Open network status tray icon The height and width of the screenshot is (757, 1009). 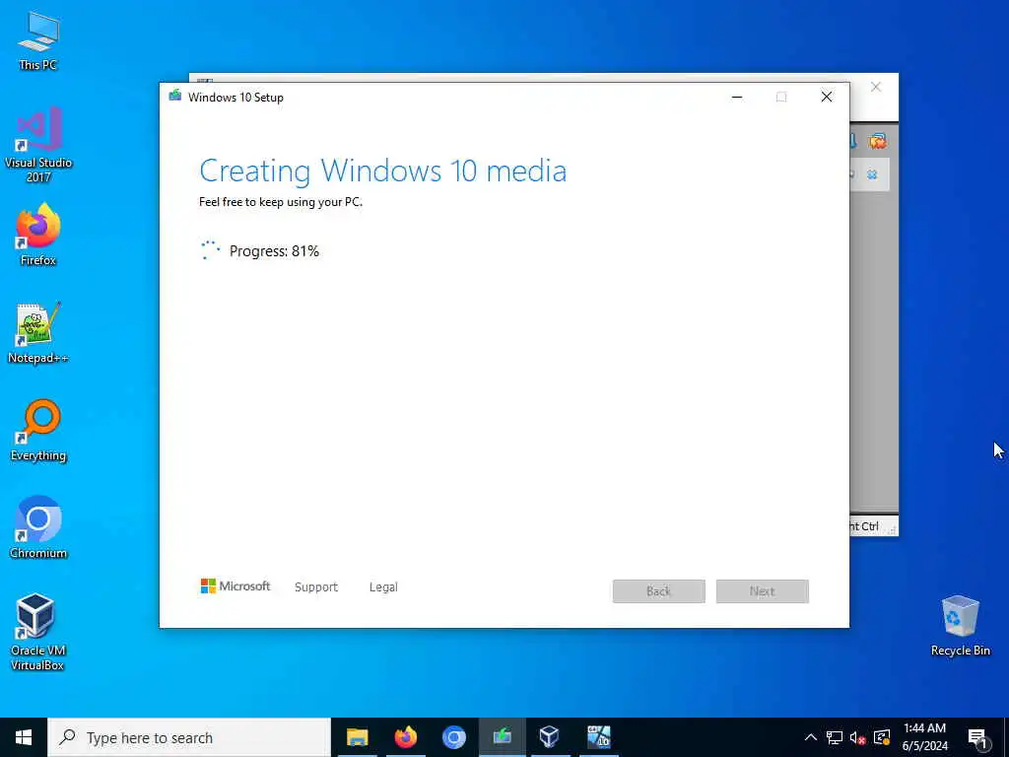coord(835,737)
